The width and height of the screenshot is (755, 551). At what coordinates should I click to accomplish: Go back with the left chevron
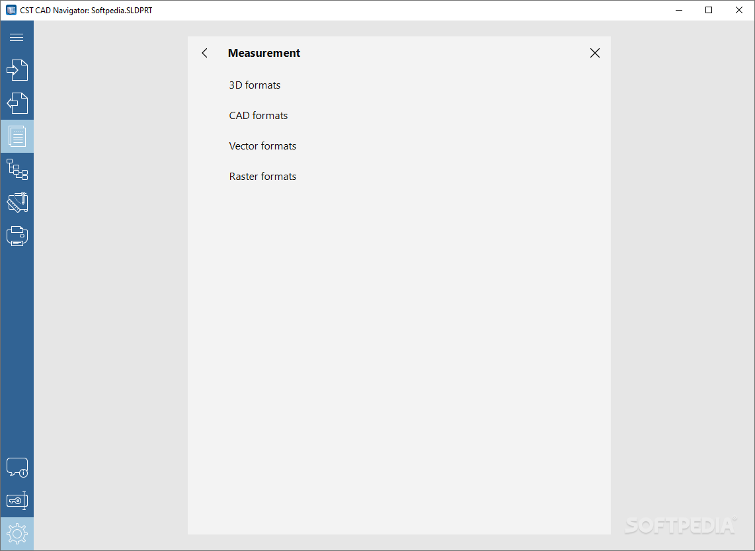(x=205, y=53)
